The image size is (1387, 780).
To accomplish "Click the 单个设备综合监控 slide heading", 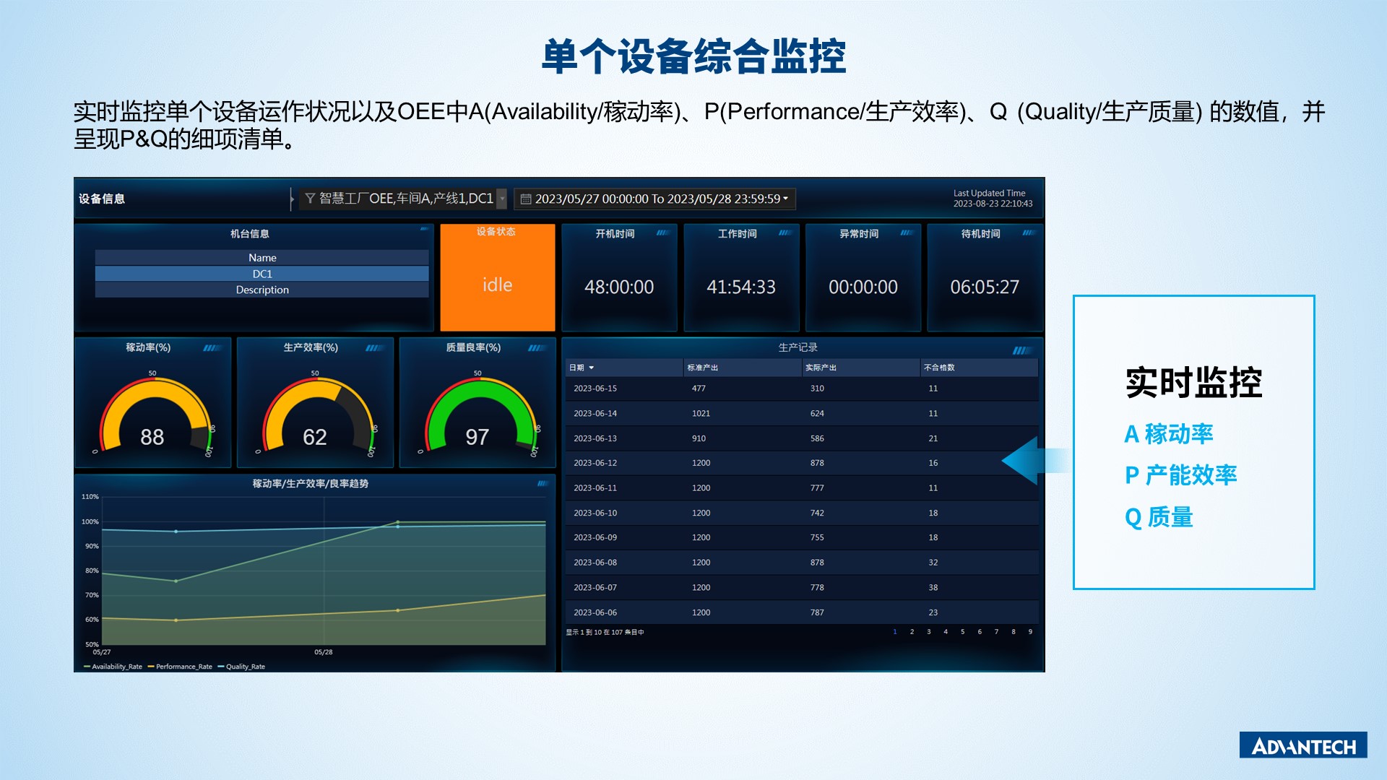I will point(693,56).
